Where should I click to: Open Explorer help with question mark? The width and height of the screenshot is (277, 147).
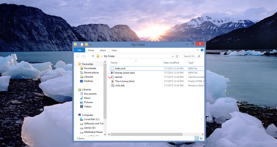202,50
